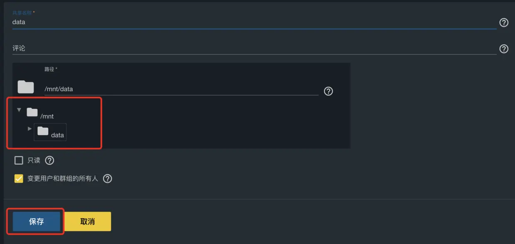Toggle the read-only 只读 option
Image resolution: width=515 pixels, height=244 pixels.
pos(19,160)
